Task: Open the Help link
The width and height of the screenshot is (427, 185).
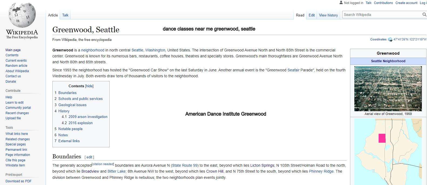Action: click(x=9, y=97)
